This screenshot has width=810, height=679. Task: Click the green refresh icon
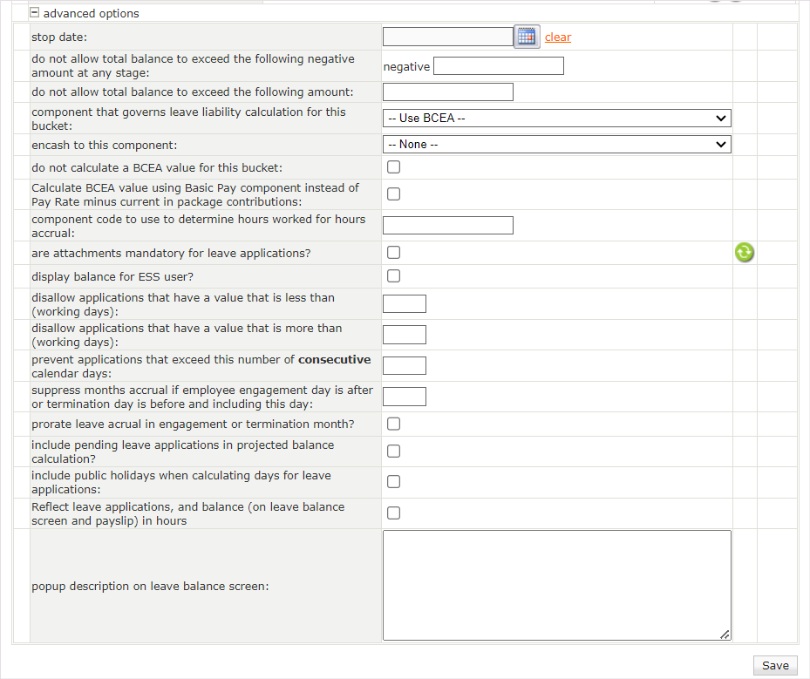744,253
